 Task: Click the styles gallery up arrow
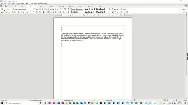pos(109,9)
